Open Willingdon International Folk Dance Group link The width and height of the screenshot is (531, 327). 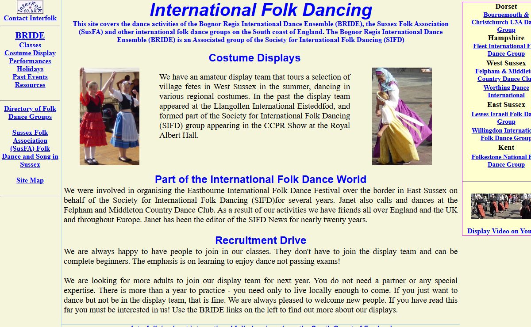click(501, 134)
